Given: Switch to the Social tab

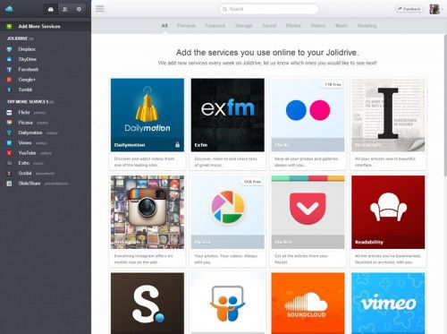Looking at the screenshot, I should (269, 26).
